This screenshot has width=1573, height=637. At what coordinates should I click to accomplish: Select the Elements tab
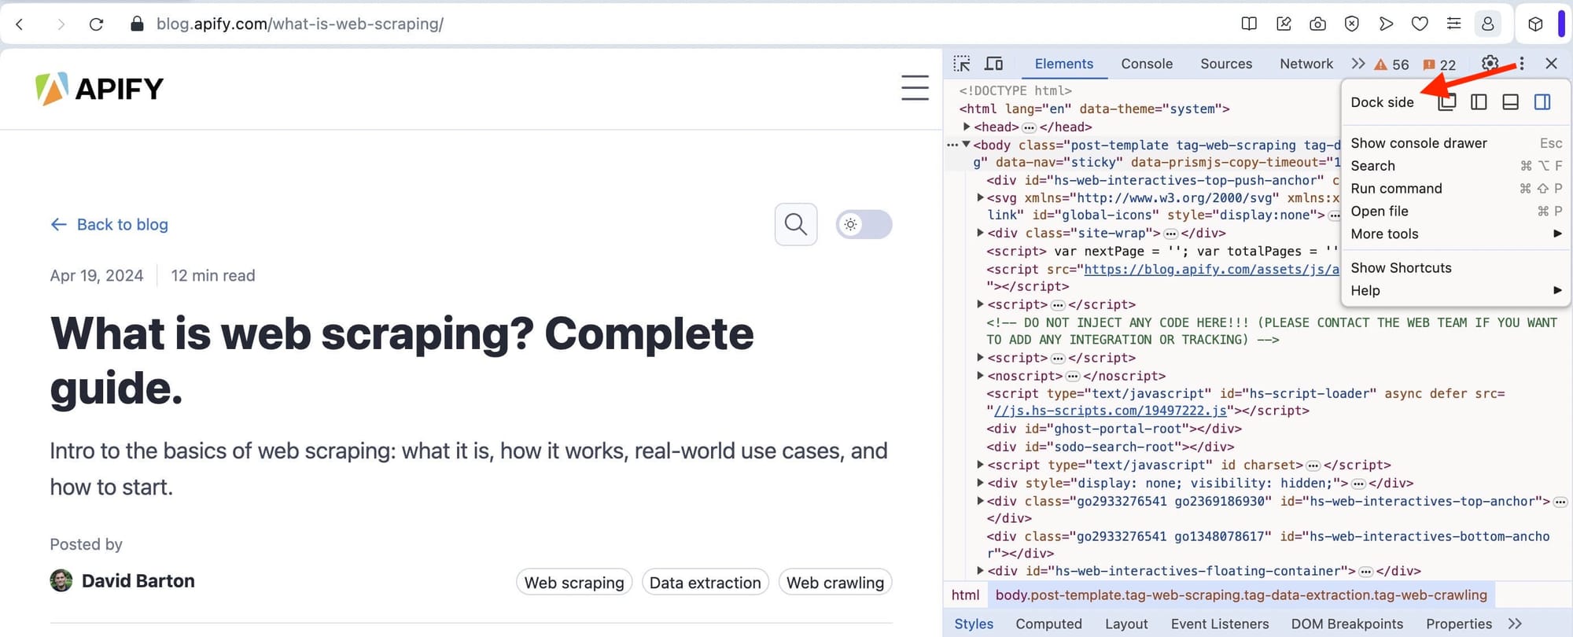(1063, 64)
